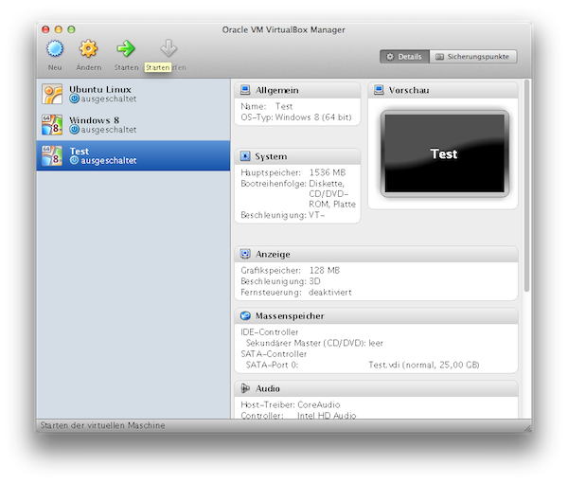The height and width of the screenshot is (483, 568).
Task: Select the Ubuntu Linux list entry name
Action: coord(100,89)
